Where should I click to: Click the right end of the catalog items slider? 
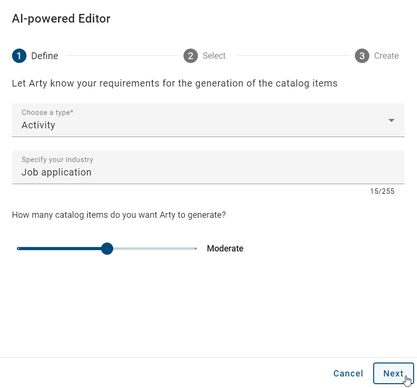coord(195,249)
